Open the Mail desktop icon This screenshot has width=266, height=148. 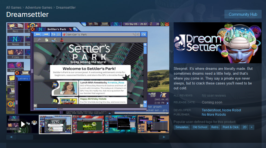pos(15,28)
